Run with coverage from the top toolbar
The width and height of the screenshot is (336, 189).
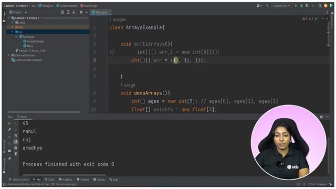coord(307,6)
